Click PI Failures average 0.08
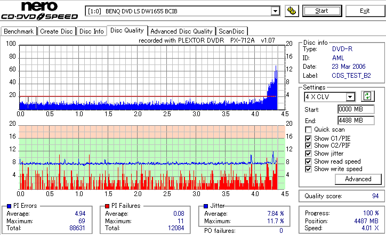This screenshot has width=386, height=235. pyautogui.click(x=179, y=214)
